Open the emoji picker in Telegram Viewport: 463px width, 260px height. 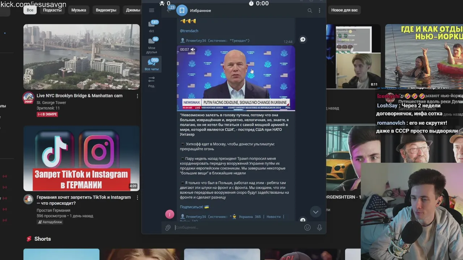(307, 227)
